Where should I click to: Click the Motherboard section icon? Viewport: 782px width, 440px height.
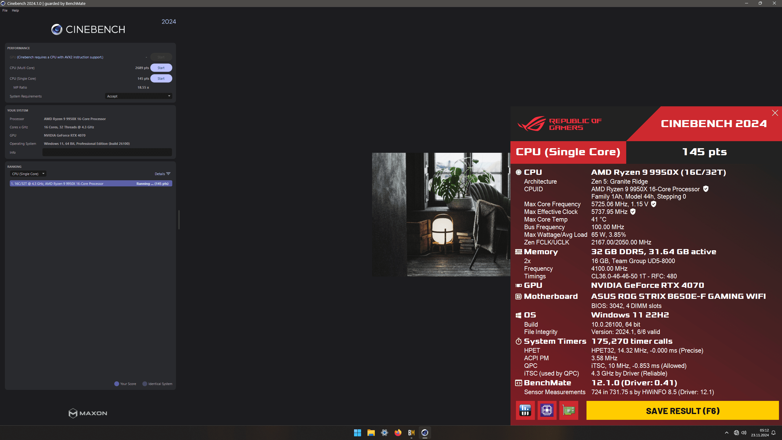click(x=518, y=296)
